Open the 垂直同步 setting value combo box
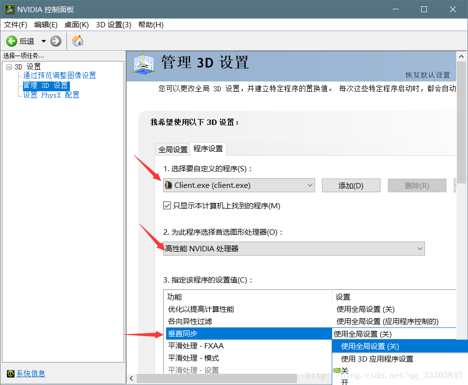Image resolution: width=468 pixels, height=385 pixels. click(395, 334)
